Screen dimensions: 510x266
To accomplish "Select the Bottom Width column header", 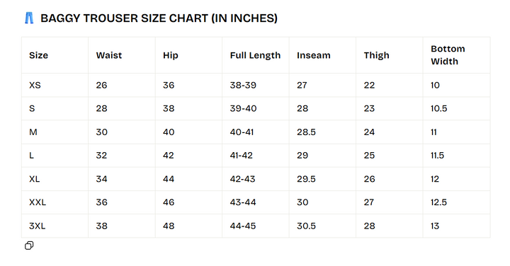I will [x=448, y=55].
